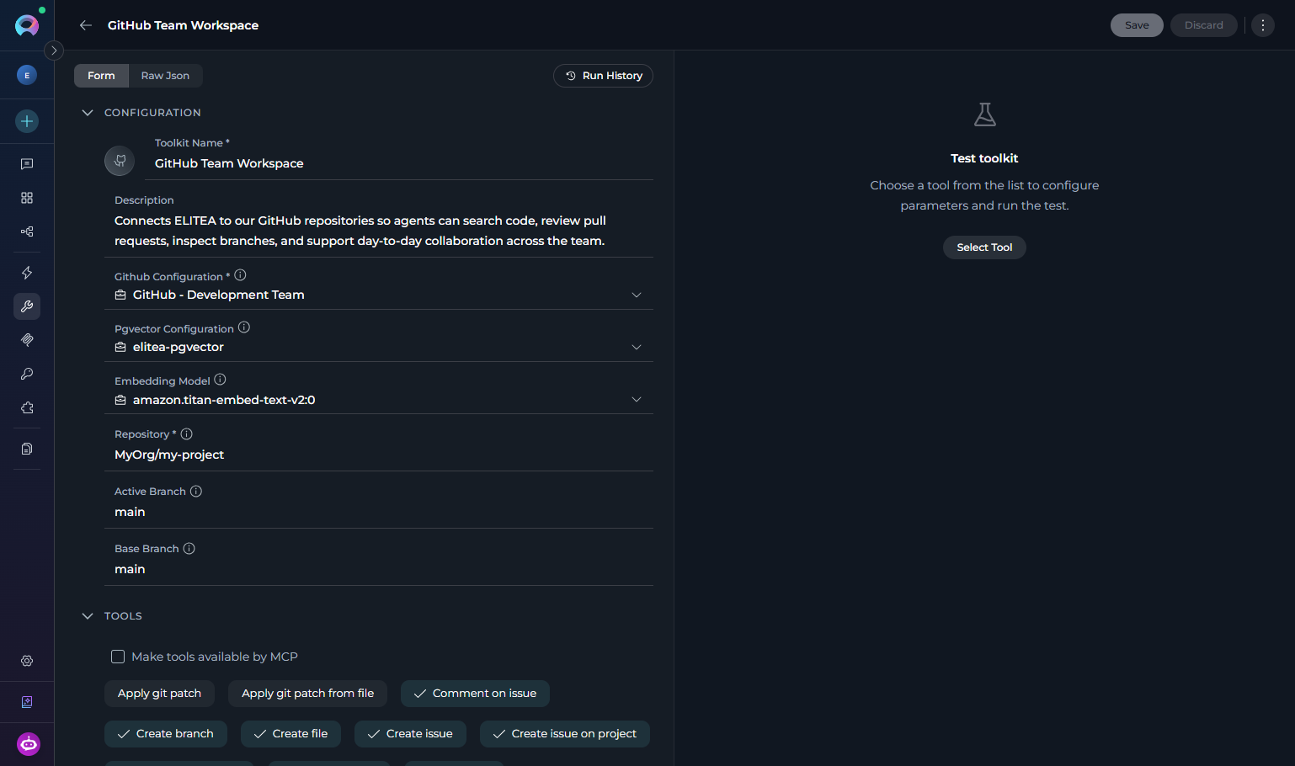Viewport: 1295px width, 766px height.
Task: Switch to the Form tab
Action: [x=101, y=76]
